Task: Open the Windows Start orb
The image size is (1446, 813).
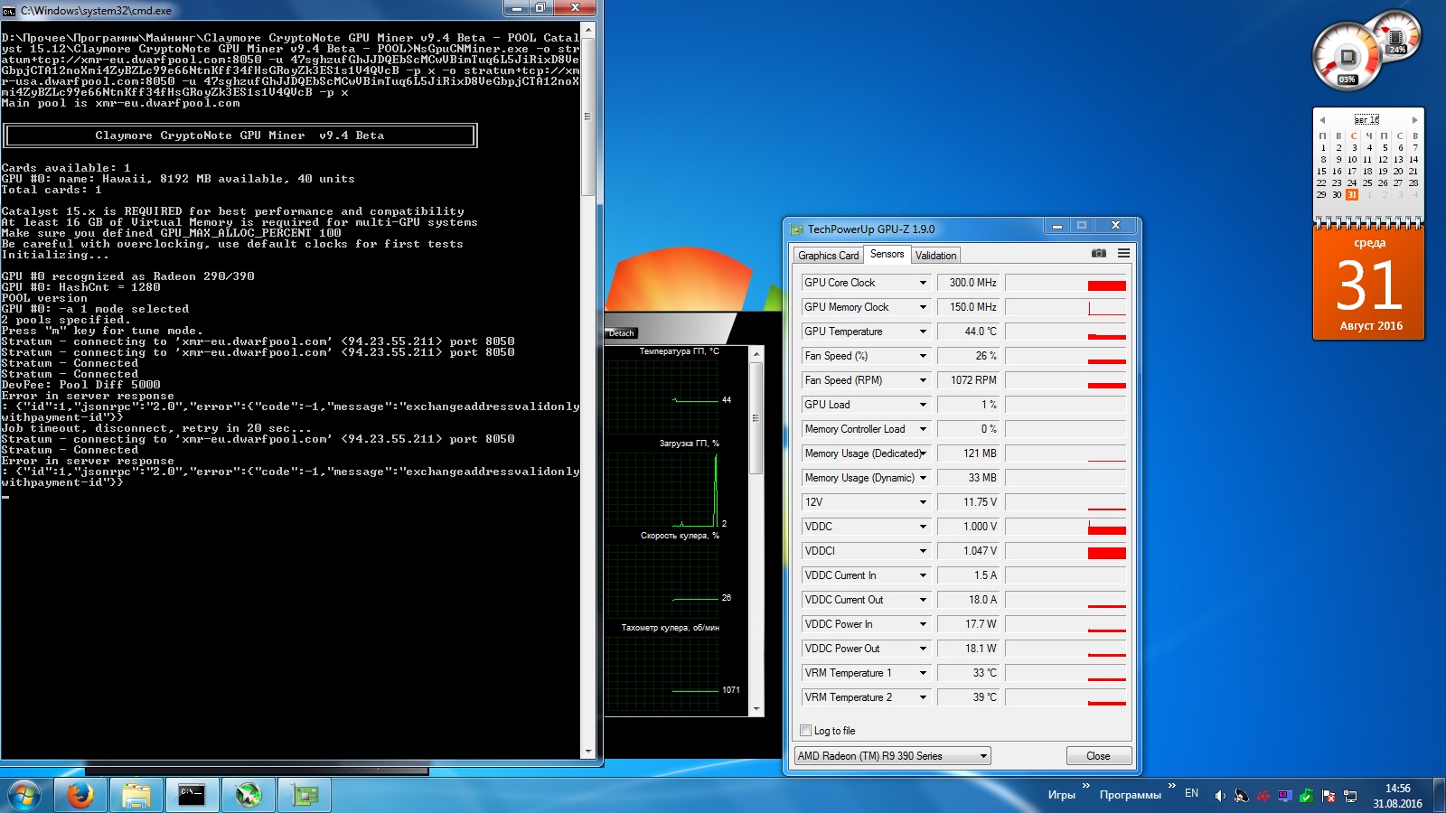Action: coord(24,796)
